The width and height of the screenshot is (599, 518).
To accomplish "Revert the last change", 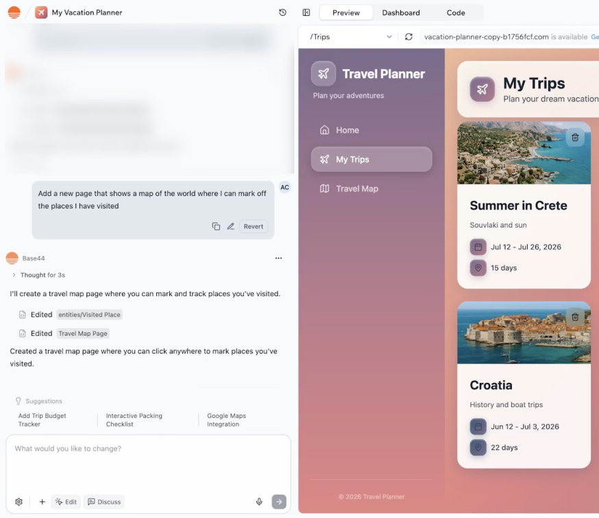I will [254, 225].
